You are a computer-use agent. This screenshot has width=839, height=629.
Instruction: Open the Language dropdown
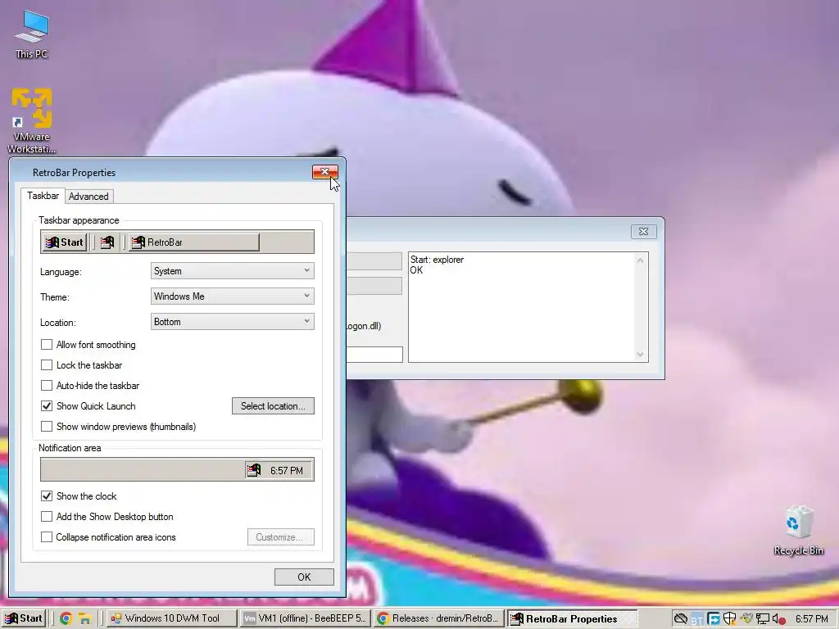pyautogui.click(x=232, y=270)
